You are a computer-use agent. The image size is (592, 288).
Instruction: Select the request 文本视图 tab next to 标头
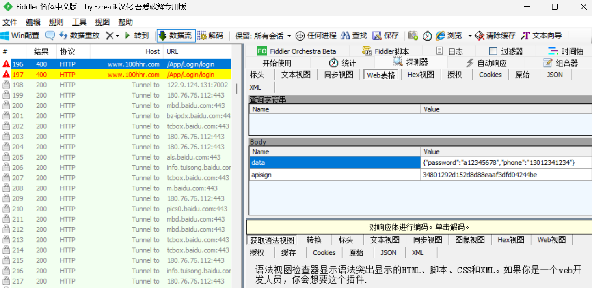[296, 75]
